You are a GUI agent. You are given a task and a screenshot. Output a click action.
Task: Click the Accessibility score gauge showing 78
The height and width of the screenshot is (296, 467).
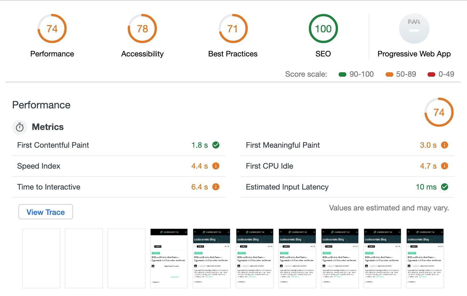pyautogui.click(x=142, y=29)
